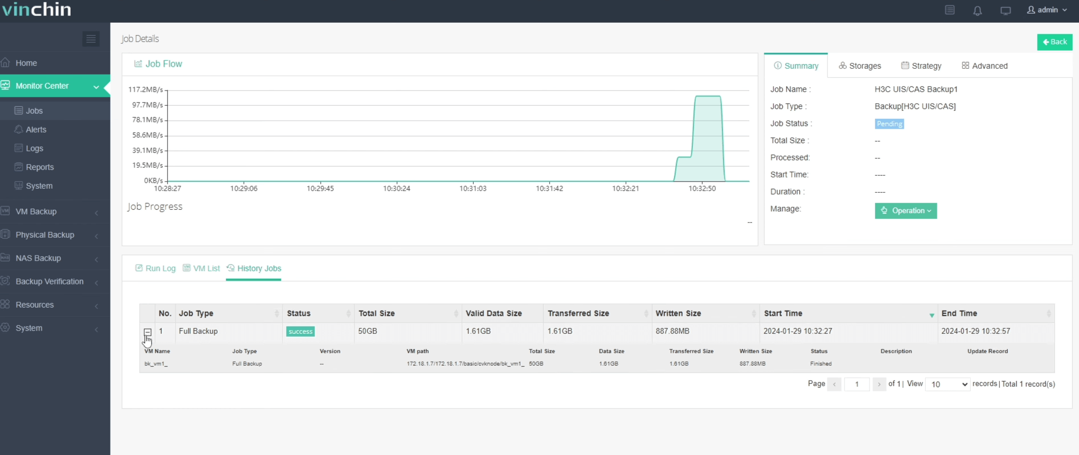Click the Backup Verification icon in sidebar
Image resolution: width=1079 pixels, height=455 pixels.
(x=6, y=281)
